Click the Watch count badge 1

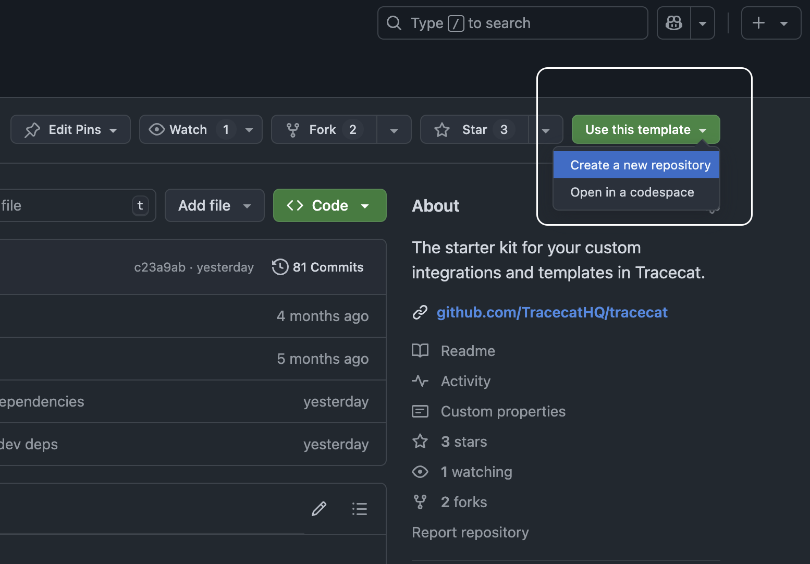click(226, 129)
